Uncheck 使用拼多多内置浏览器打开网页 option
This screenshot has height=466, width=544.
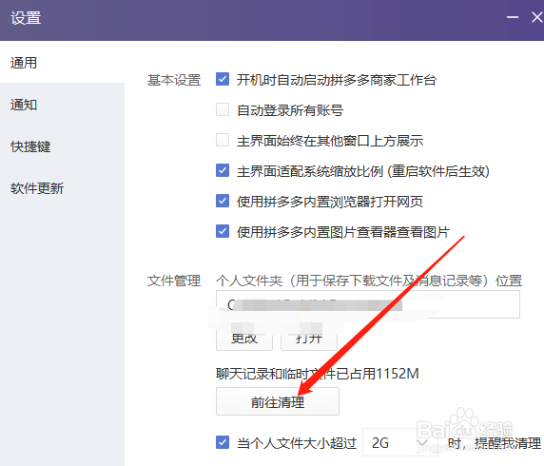[x=223, y=201]
